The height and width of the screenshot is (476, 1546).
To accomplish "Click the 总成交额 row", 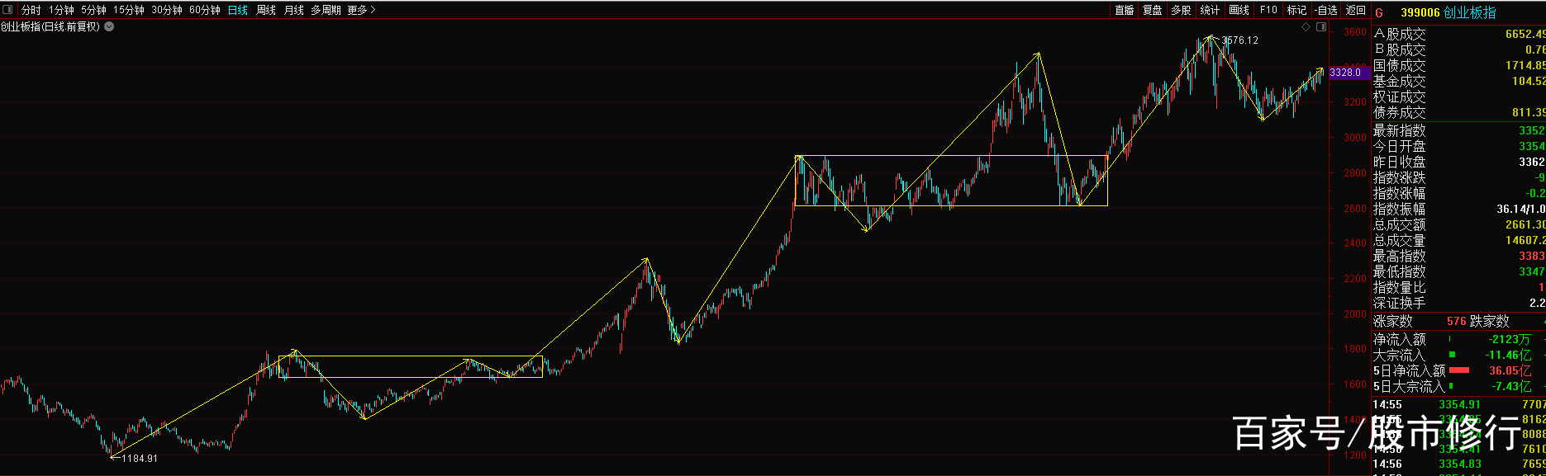I will click(1459, 224).
